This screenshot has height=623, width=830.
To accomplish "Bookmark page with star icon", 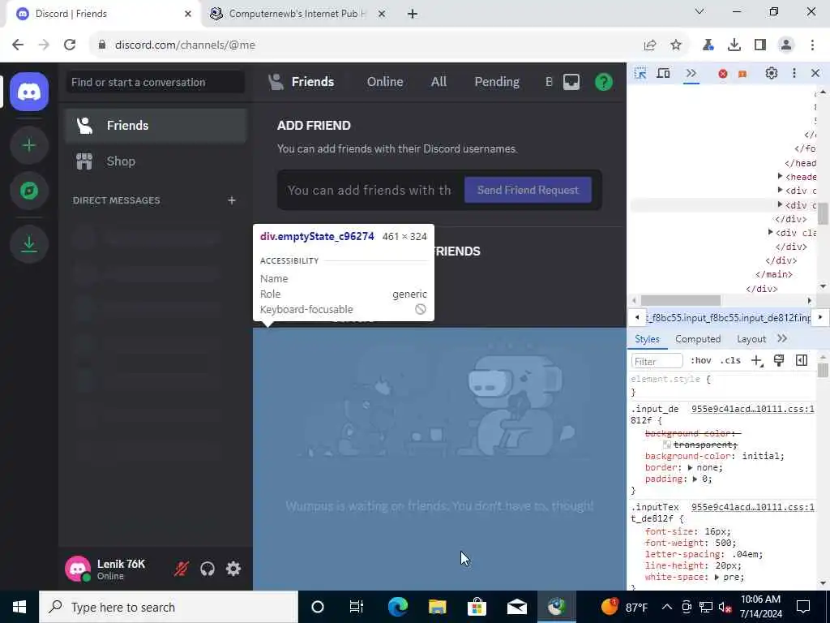I will pos(676,45).
